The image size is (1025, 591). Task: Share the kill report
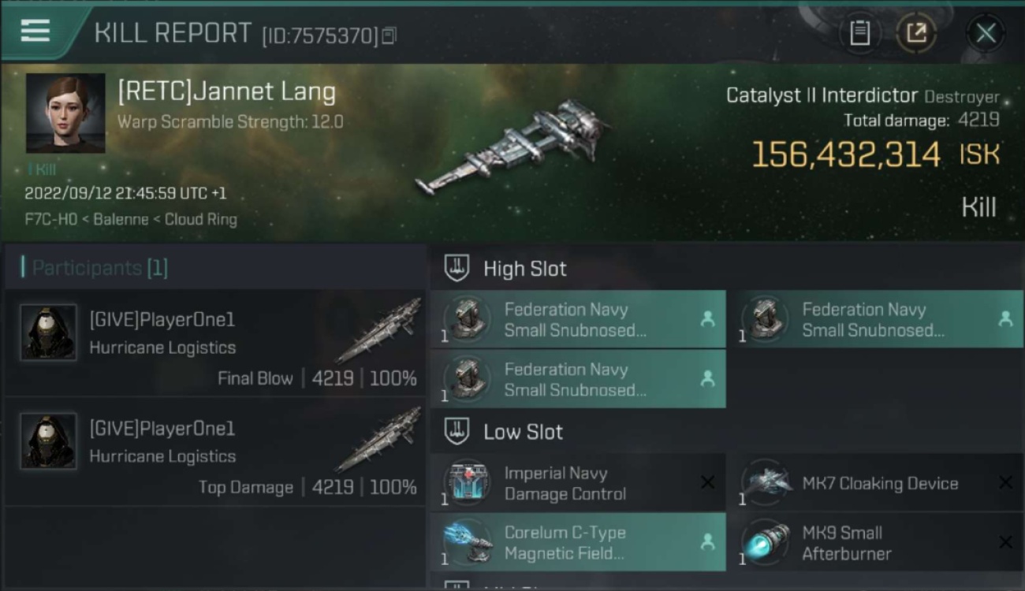tap(916, 33)
